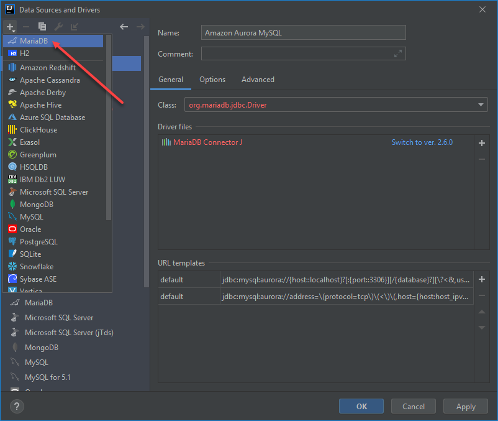Select Sybase ASE in the popup
Screen dimensions: 498x421
[x=53, y=279]
